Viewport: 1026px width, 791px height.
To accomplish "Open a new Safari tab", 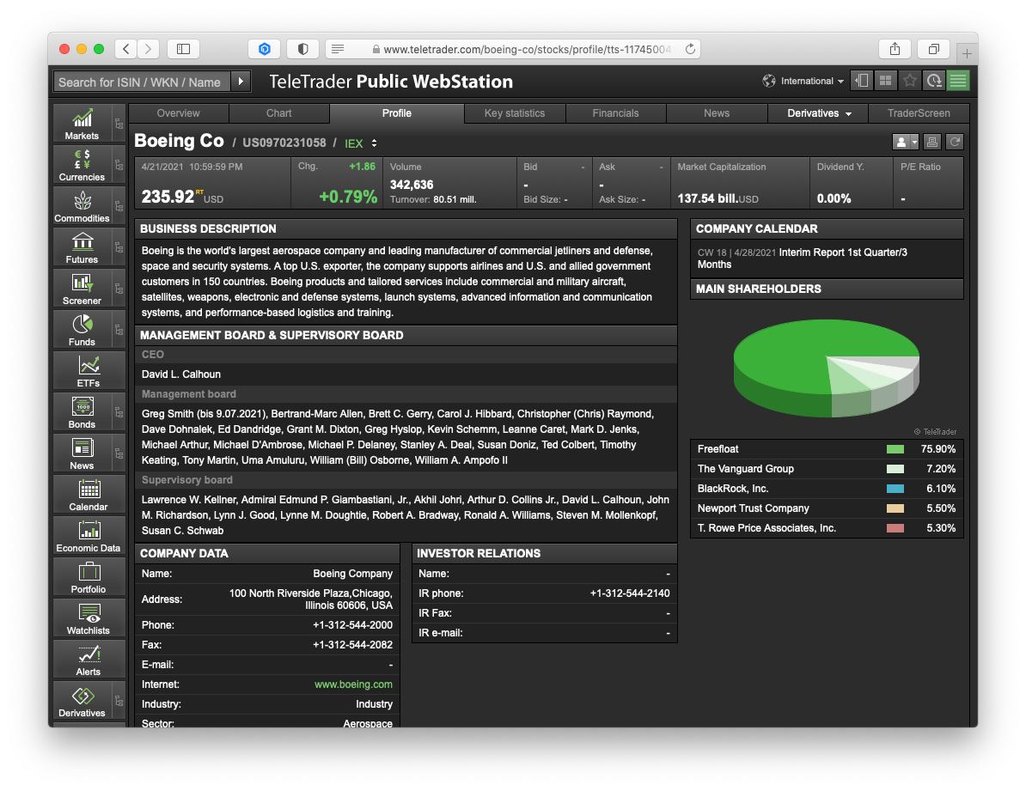I will (x=967, y=53).
